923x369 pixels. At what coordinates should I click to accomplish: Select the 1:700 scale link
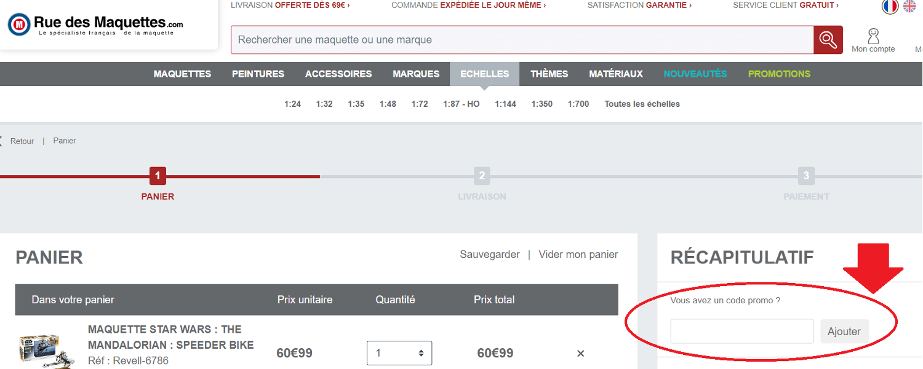pyautogui.click(x=578, y=104)
